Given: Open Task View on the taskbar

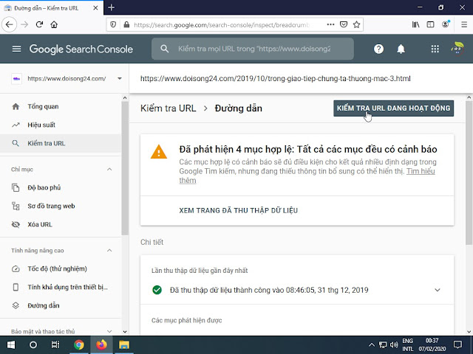Looking at the screenshot, I should [55, 344].
